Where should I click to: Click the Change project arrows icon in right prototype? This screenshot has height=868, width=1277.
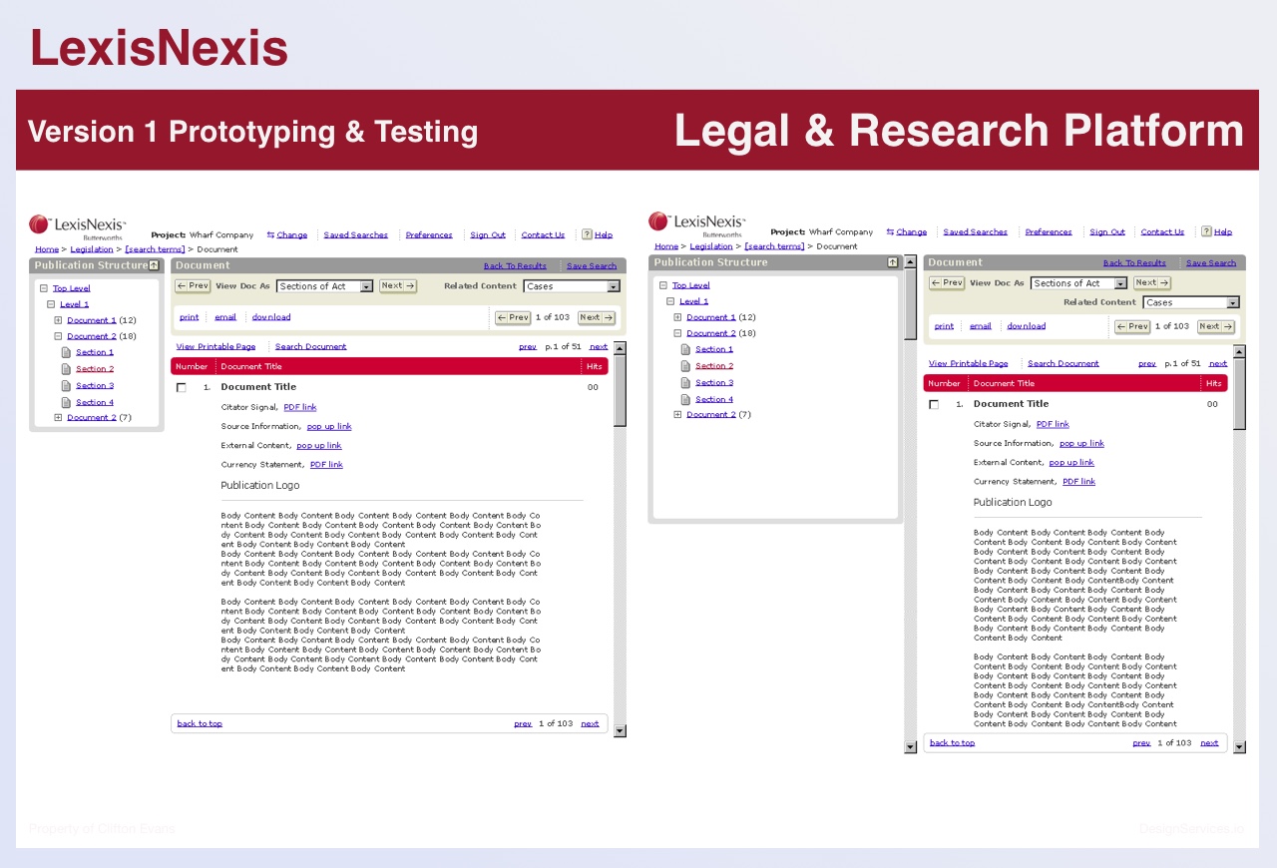point(890,231)
